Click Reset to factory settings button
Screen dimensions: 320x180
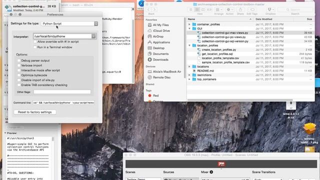pyautogui.click(x=35, y=112)
